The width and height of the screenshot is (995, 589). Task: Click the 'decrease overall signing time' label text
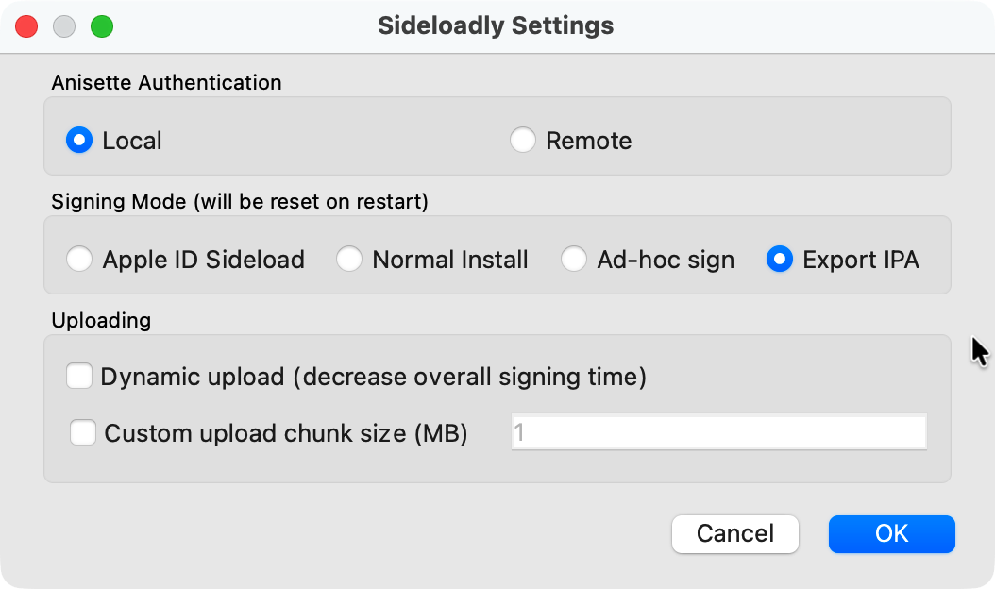coord(469,377)
